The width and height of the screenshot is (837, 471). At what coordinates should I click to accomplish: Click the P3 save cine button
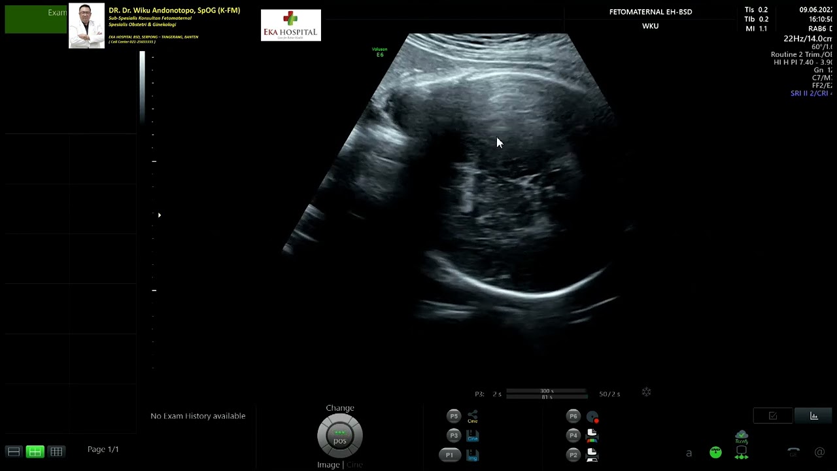[454, 436]
